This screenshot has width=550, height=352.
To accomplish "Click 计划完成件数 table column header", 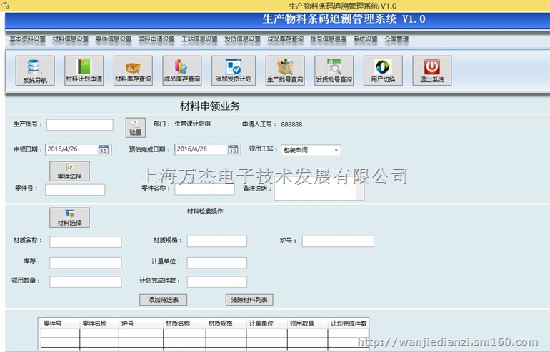I will [349, 323].
